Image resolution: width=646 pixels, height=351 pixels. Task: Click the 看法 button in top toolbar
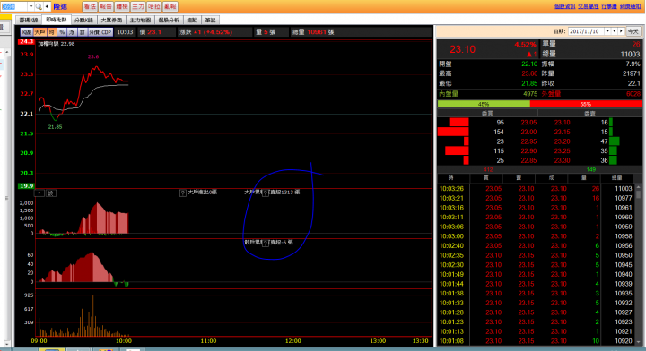coord(90,6)
